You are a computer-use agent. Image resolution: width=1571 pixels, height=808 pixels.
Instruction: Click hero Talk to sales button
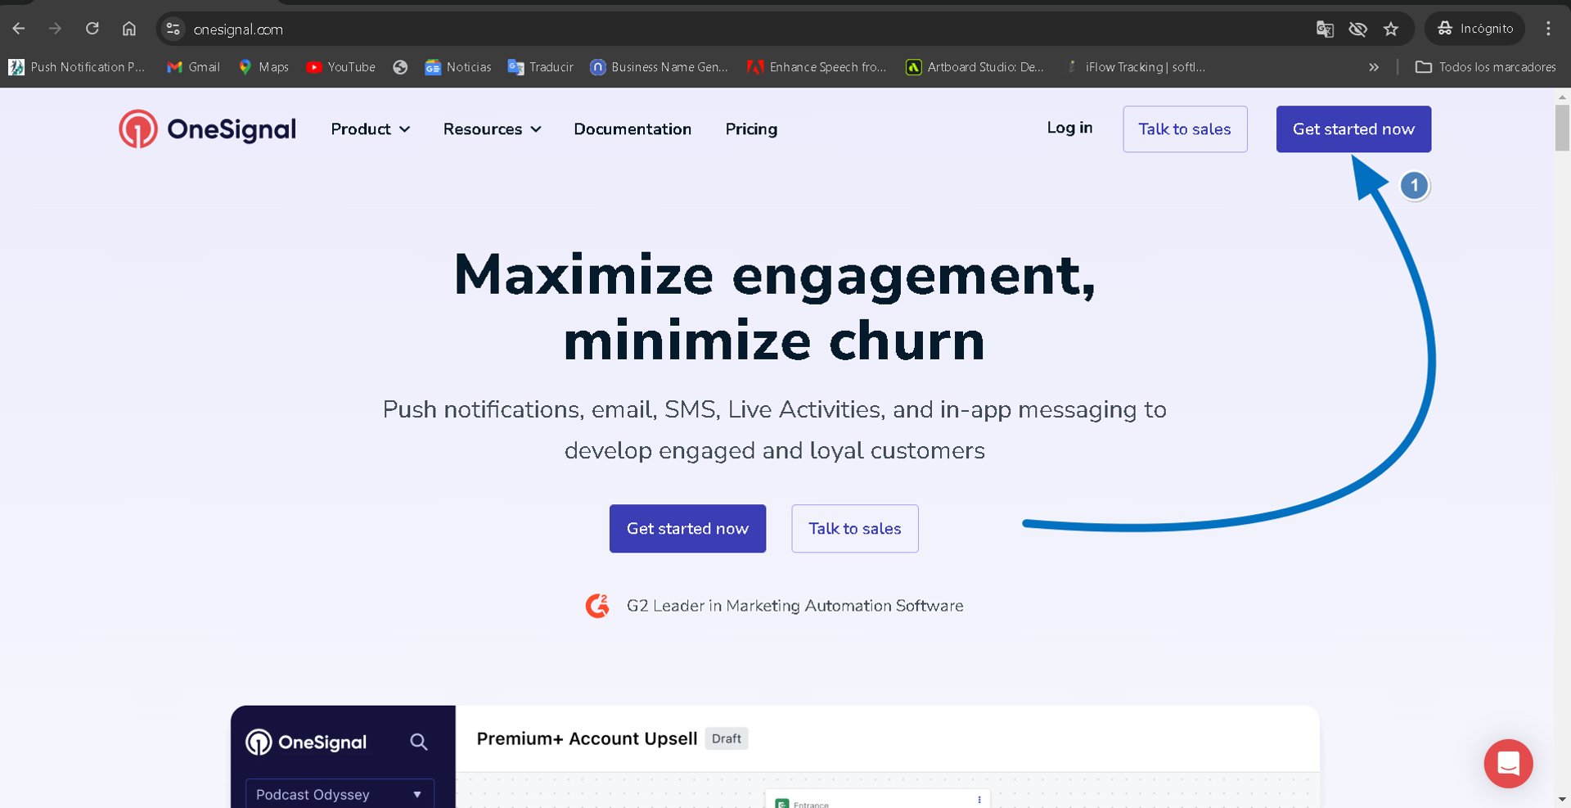pyautogui.click(x=855, y=529)
